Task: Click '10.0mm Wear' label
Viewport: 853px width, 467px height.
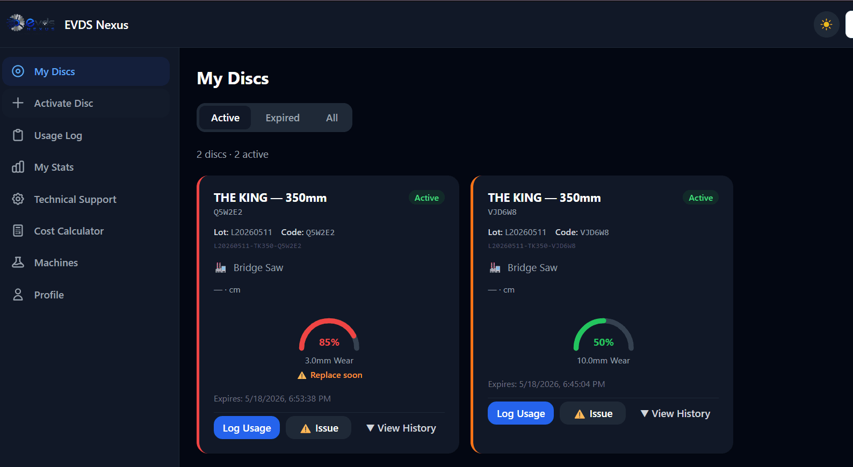Action: tap(603, 361)
